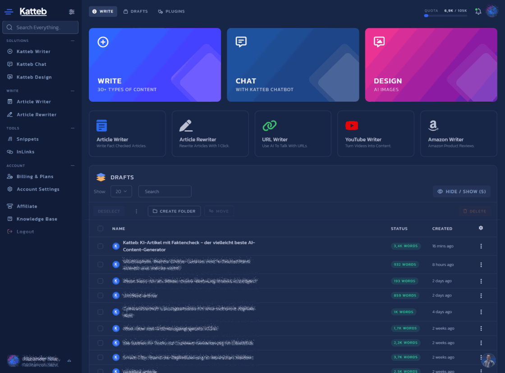Click the Article Rewriter pencil icon

pos(185,125)
